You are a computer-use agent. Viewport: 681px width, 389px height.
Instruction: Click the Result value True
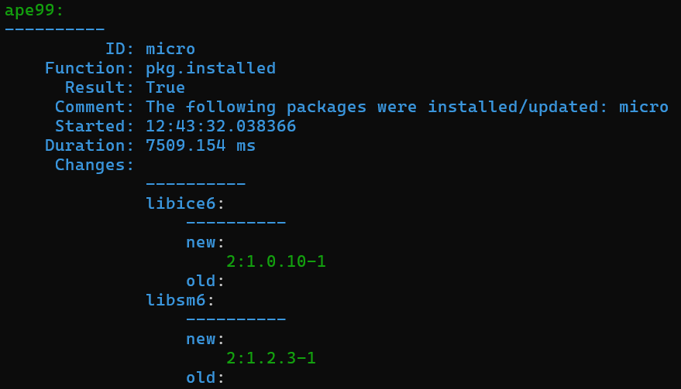[x=165, y=87]
